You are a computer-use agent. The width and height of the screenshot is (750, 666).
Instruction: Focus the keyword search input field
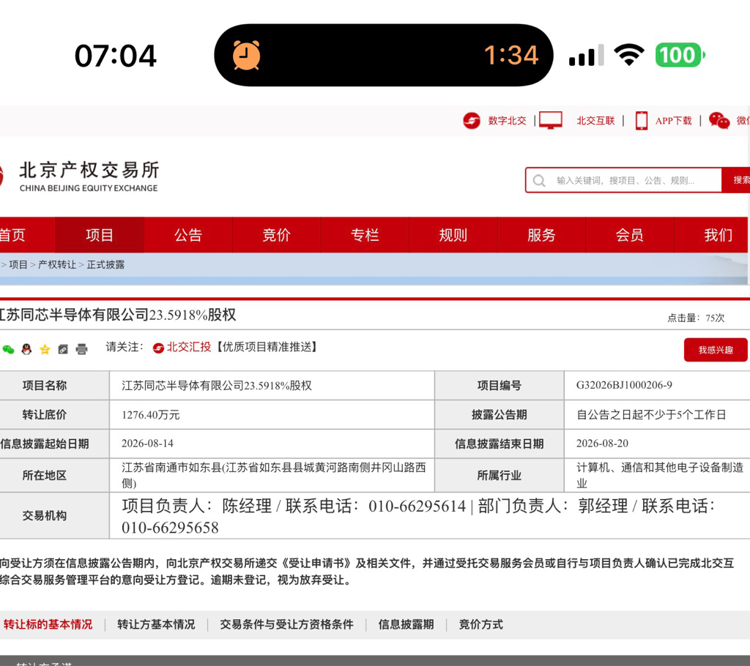click(624, 180)
